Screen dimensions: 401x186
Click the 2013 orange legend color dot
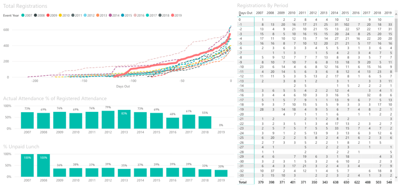click(x=98, y=15)
